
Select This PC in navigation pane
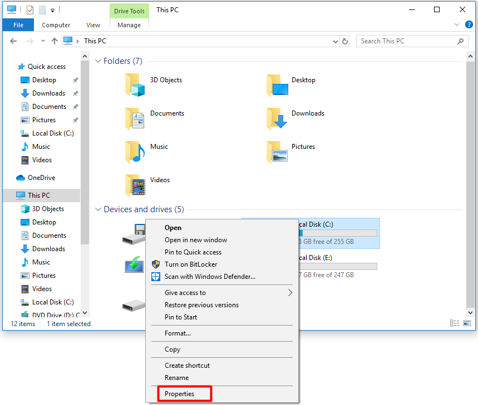pyautogui.click(x=42, y=196)
